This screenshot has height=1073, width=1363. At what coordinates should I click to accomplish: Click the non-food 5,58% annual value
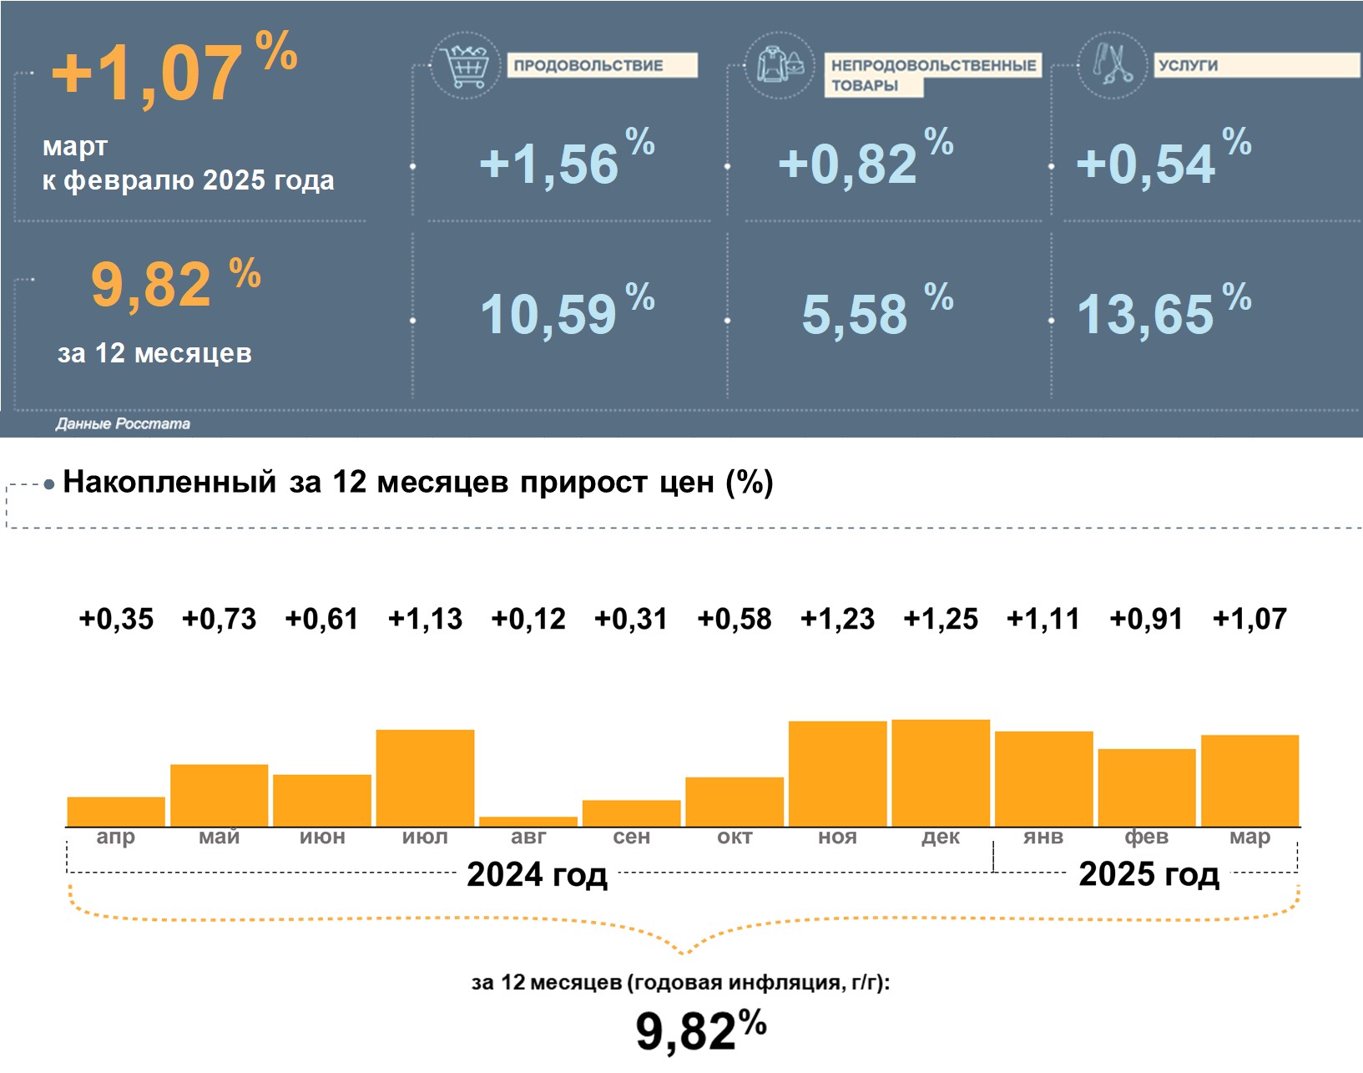pyautogui.click(x=876, y=313)
